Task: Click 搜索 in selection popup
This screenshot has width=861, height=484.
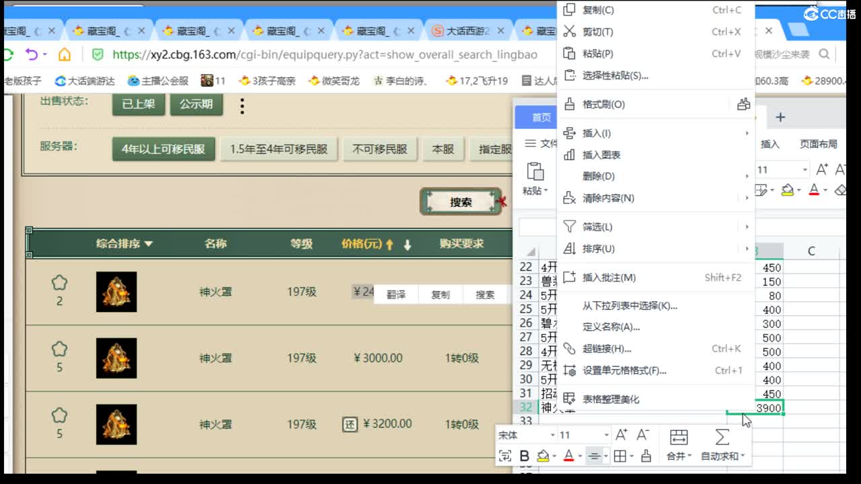Action: (x=485, y=294)
